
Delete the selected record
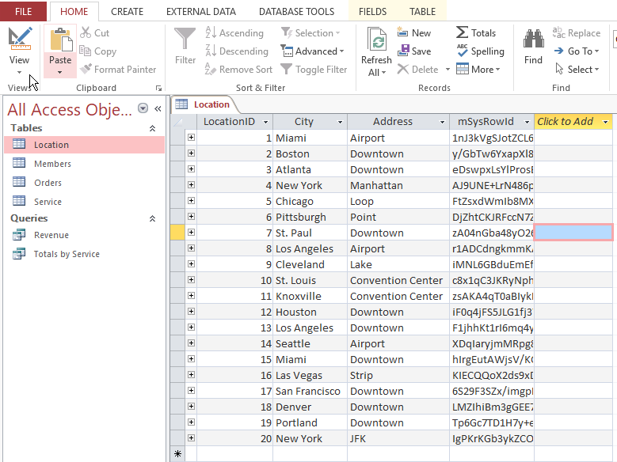click(418, 69)
